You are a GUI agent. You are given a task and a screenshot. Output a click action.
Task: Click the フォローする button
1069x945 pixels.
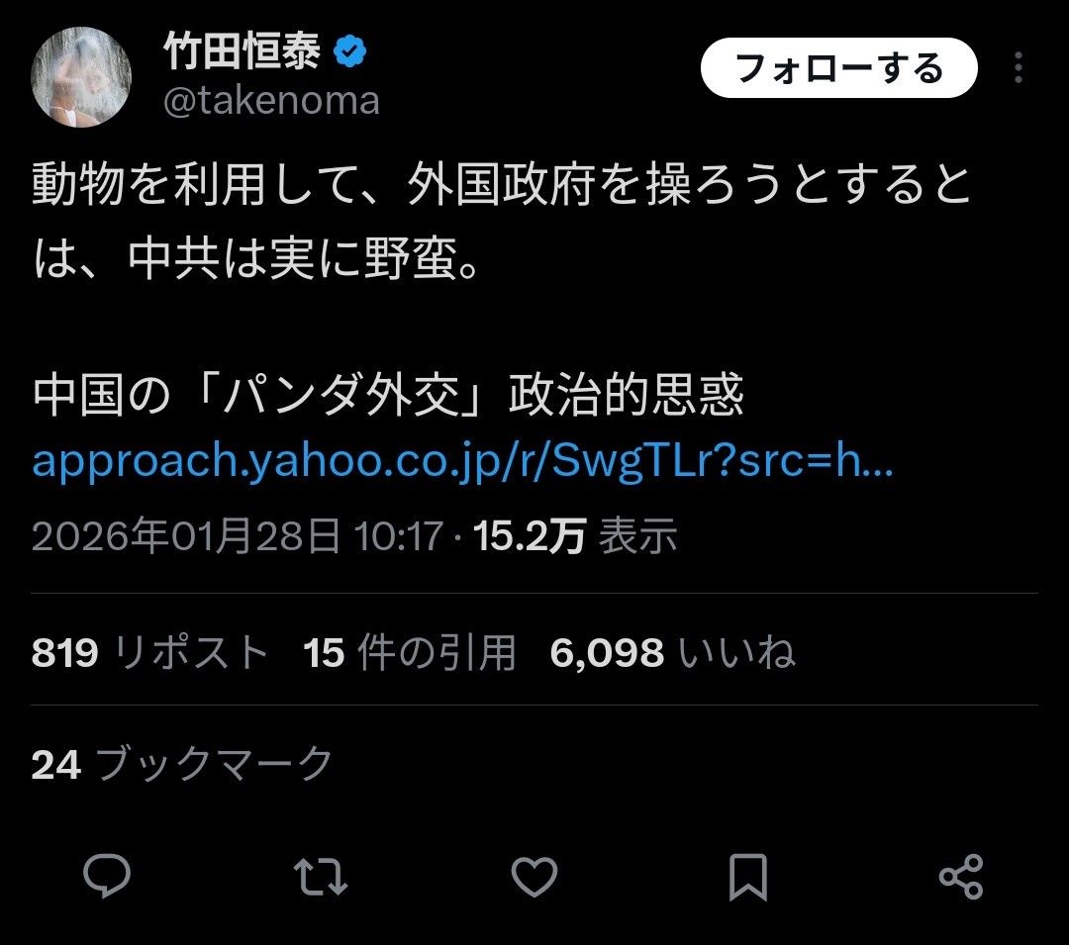tap(839, 68)
